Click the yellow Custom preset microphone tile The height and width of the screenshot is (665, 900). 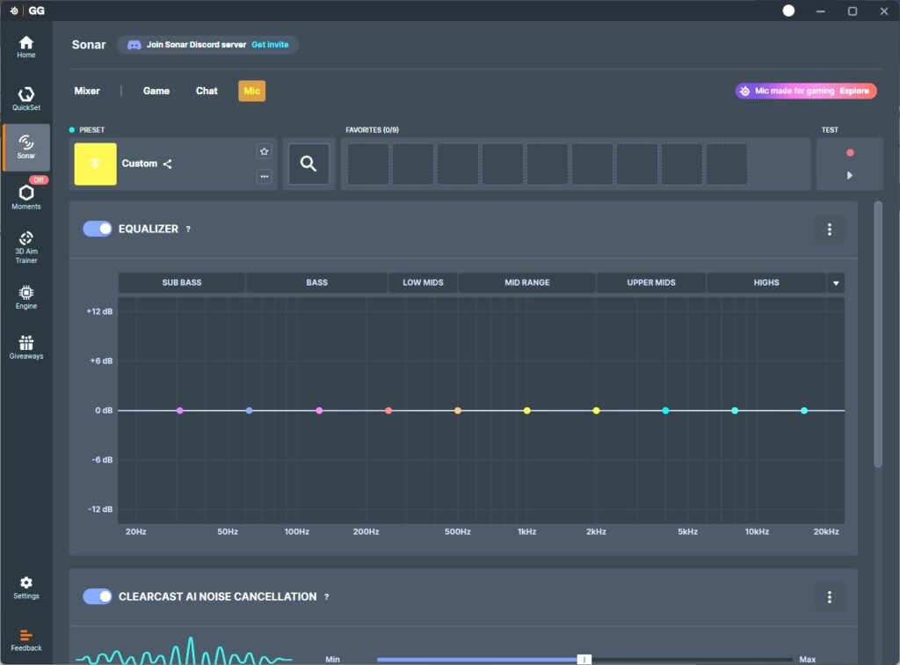pyautogui.click(x=95, y=164)
